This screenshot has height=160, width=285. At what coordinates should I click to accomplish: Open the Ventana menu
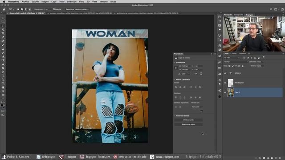tap(104, 1)
